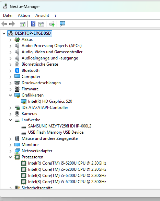Click the Akkus battery icon

coord(17,40)
